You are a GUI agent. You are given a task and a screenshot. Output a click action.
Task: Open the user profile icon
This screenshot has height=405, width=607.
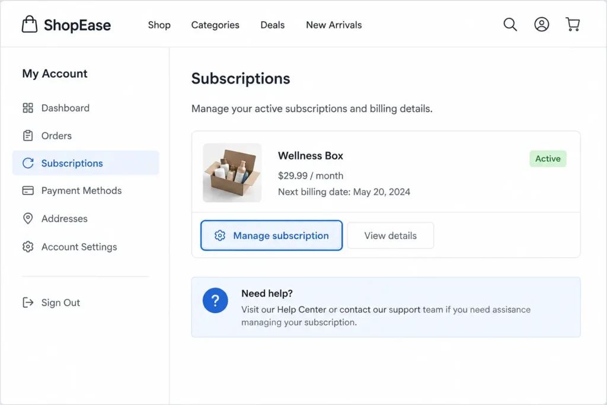pos(542,24)
